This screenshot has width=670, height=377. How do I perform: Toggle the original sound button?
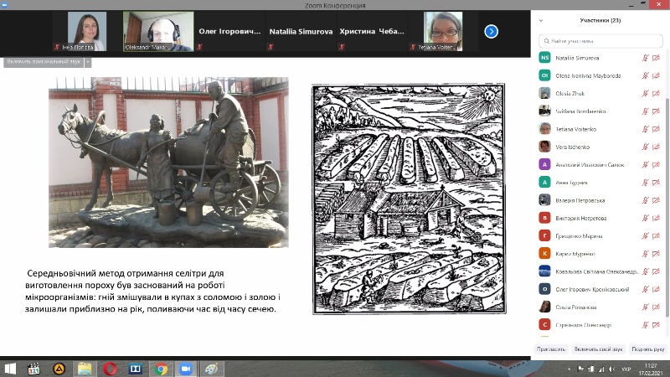pyautogui.click(x=44, y=62)
